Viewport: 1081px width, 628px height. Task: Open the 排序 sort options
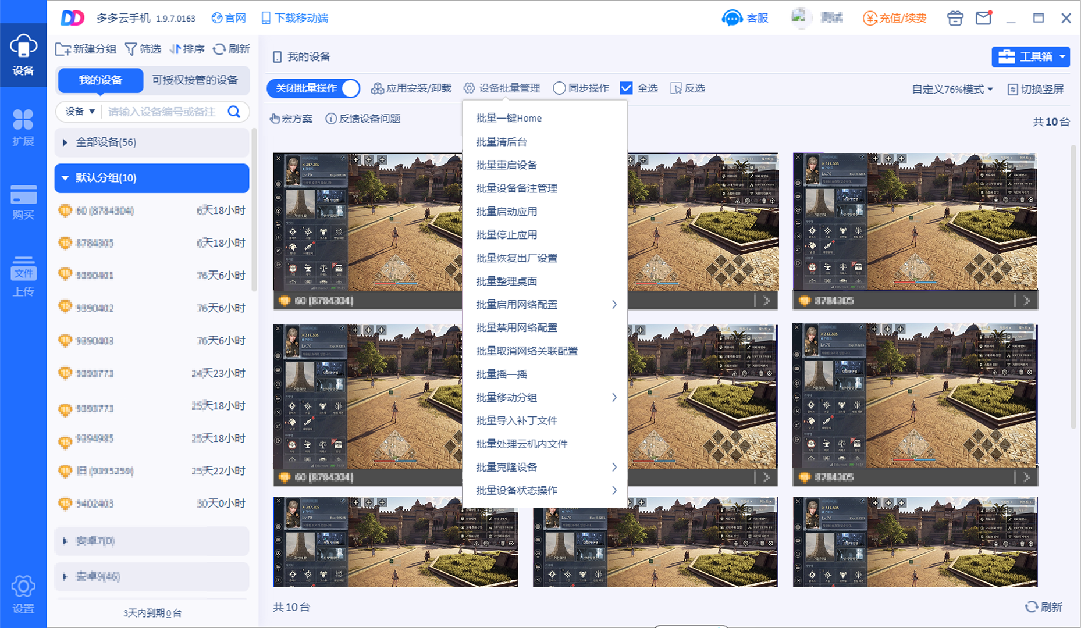click(187, 49)
